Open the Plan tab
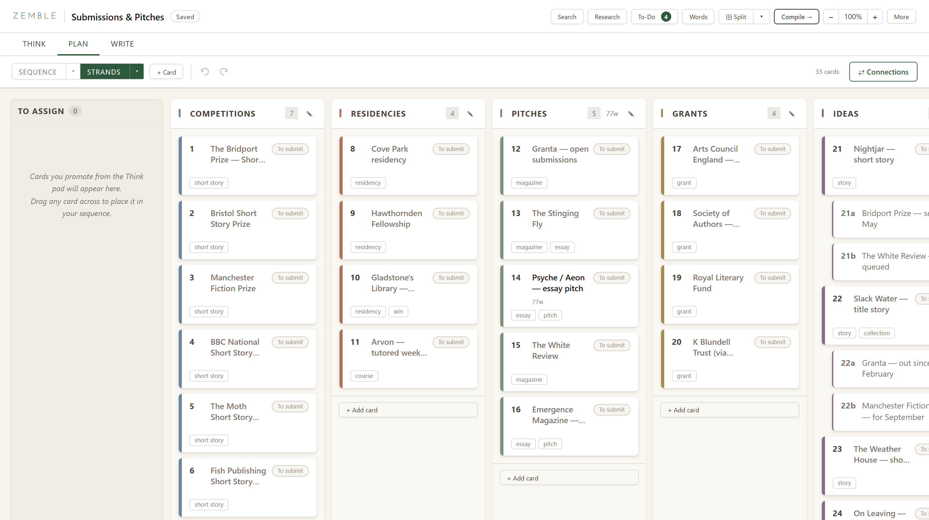 coord(78,44)
